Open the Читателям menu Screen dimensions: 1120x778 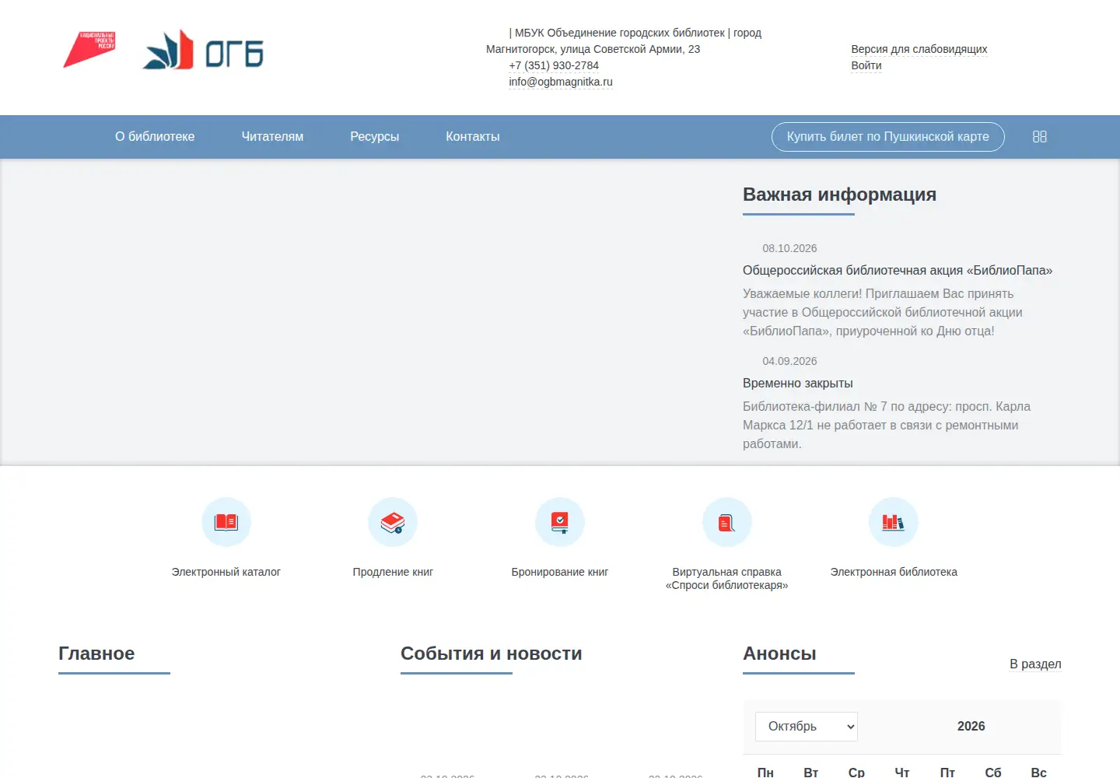[272, 137]
